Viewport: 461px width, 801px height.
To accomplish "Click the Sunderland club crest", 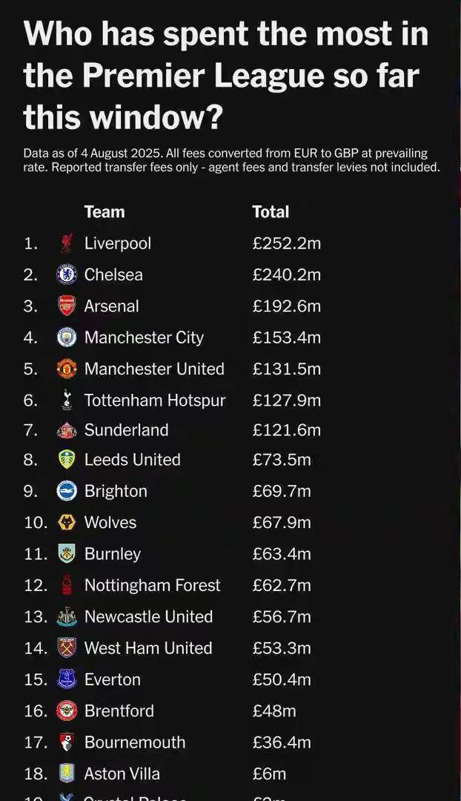I will click(67, 430).
